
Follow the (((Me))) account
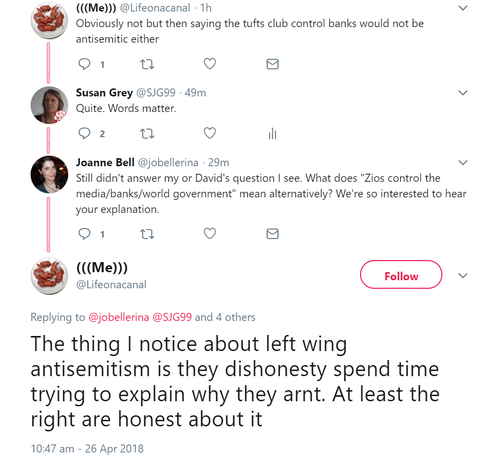(x=401, y=275)
